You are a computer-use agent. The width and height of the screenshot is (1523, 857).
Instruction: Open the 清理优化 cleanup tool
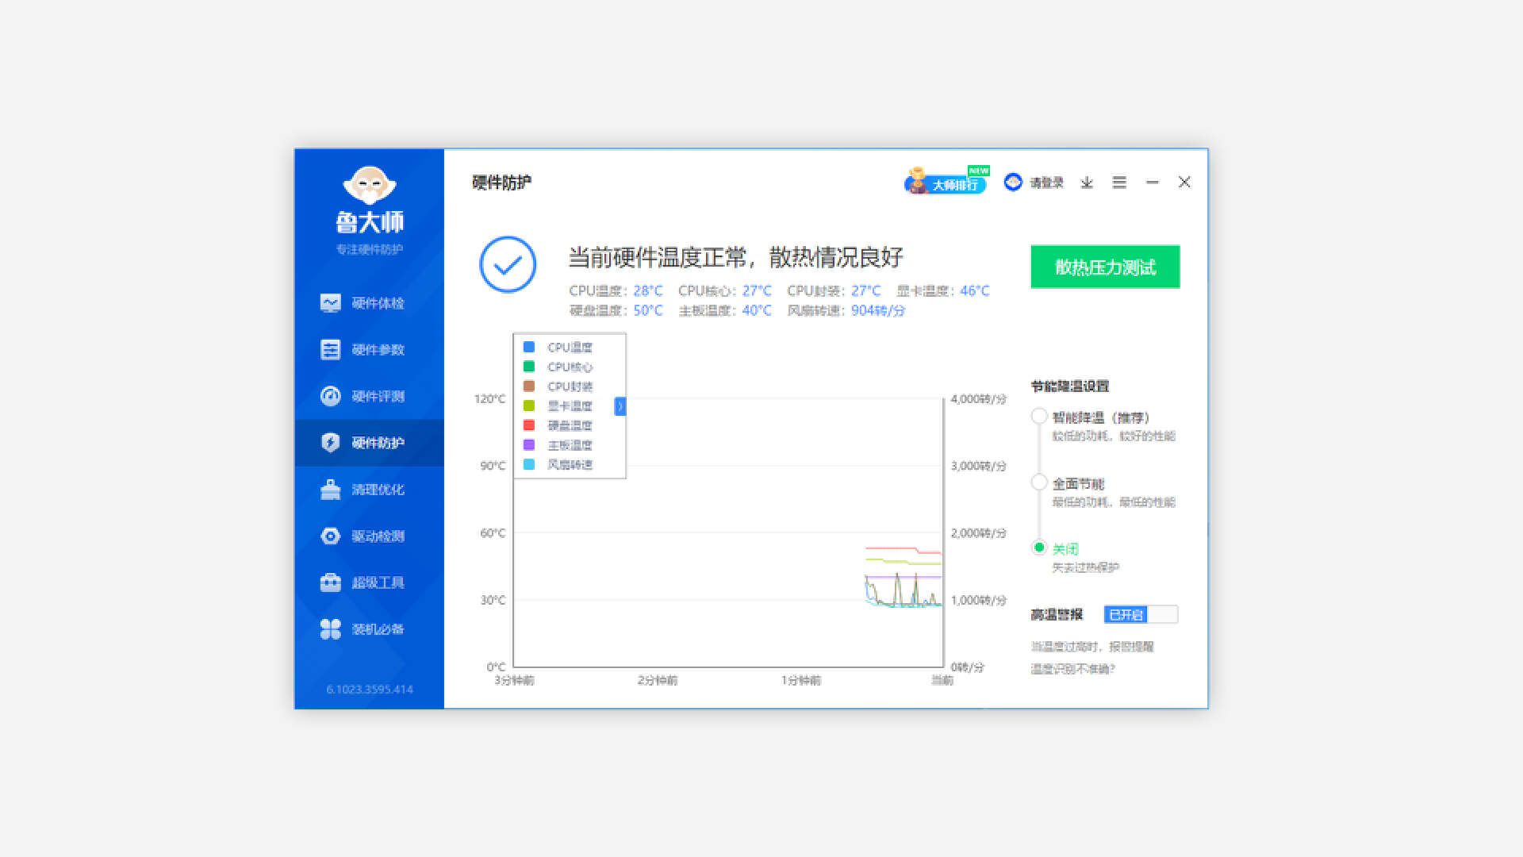pyautogui.click(x=370, y=490)
